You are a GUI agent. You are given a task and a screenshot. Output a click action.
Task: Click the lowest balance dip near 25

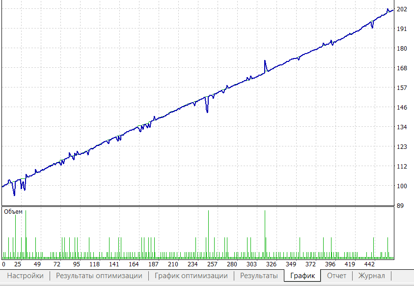(x=14, y=195)
